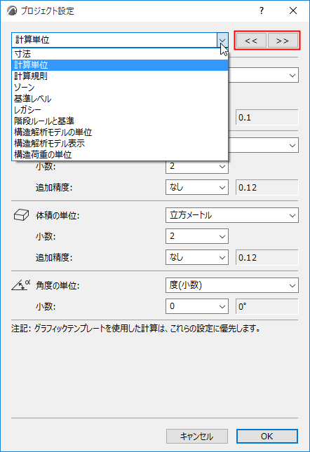Click the 角度の単位 label
The width and height of the screenshot is (310, 452).
[58, 286]
